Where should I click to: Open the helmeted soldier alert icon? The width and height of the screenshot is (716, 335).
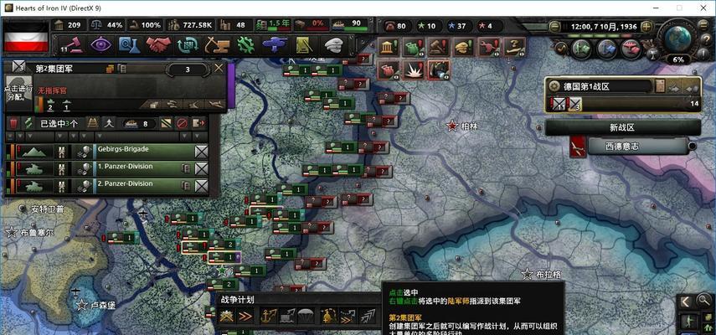(x=439, y=70)
